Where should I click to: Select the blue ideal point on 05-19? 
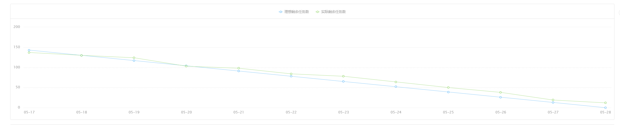[x=134, y=61]
